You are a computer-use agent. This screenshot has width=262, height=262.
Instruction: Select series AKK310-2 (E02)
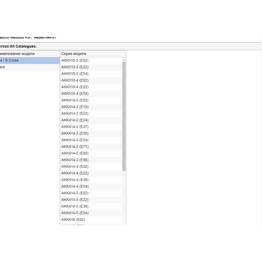[75, 61]
